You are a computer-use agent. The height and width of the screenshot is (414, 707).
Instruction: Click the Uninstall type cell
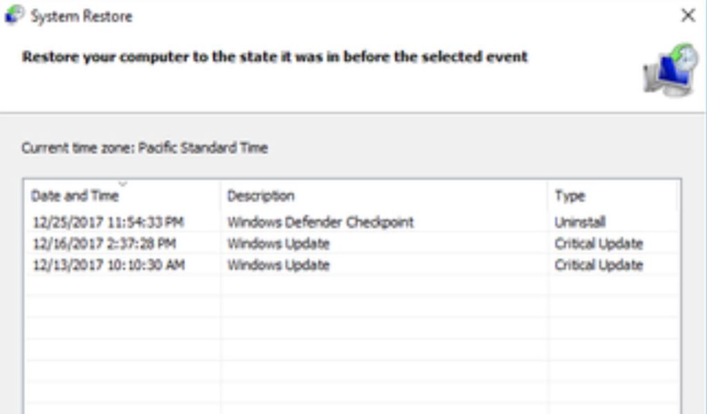click(580, 222)
